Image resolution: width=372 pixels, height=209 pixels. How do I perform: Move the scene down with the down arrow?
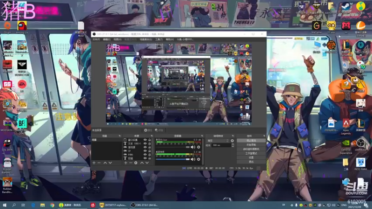110,163
